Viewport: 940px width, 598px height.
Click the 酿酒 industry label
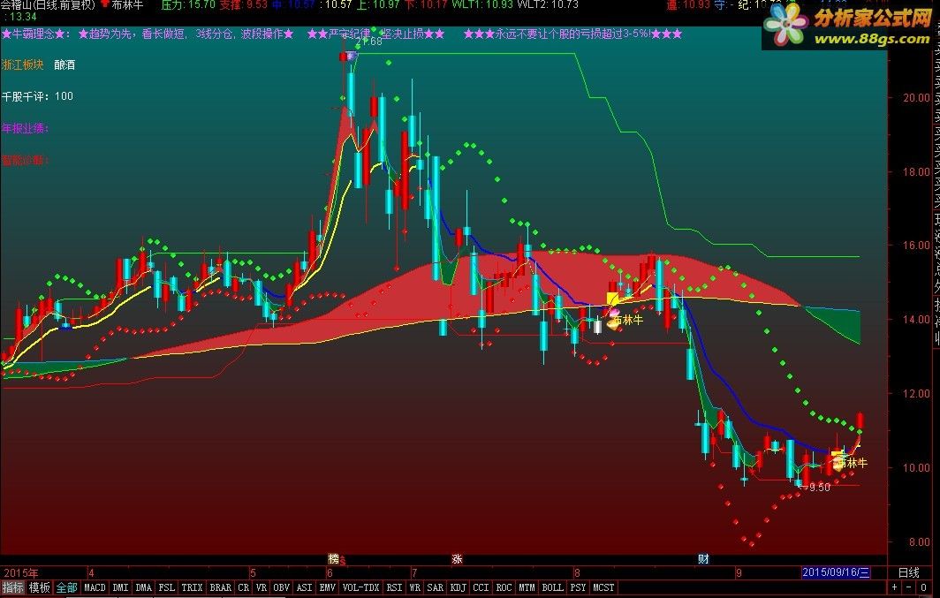64,64
